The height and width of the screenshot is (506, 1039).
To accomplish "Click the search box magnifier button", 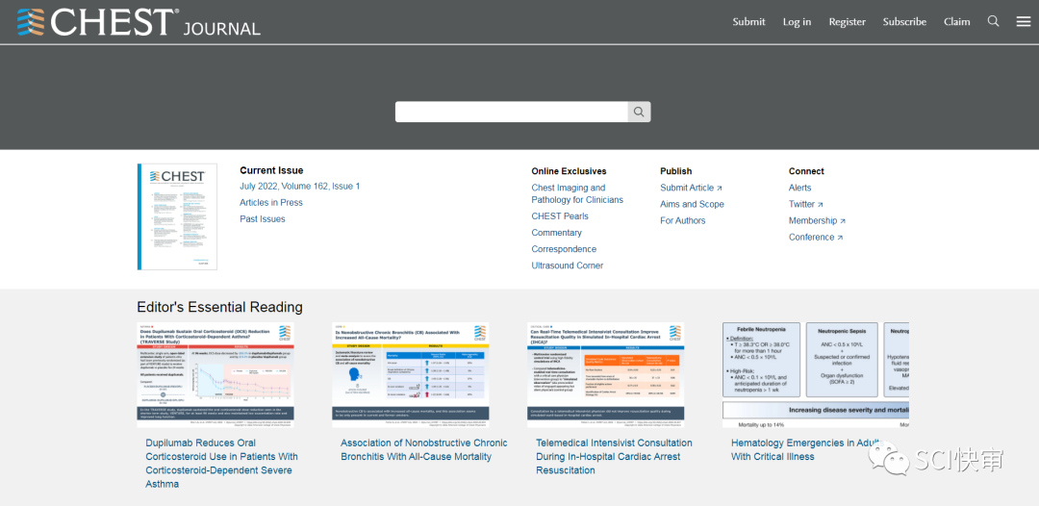I will tap(639, 112).
